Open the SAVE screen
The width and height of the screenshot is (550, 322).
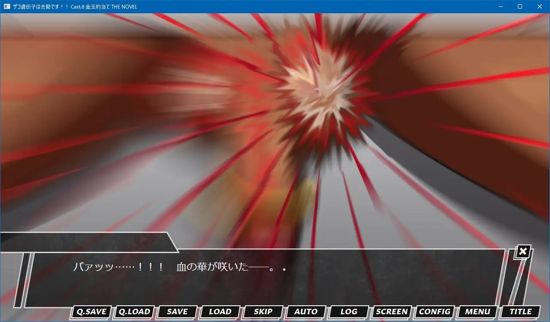point(177,312)
